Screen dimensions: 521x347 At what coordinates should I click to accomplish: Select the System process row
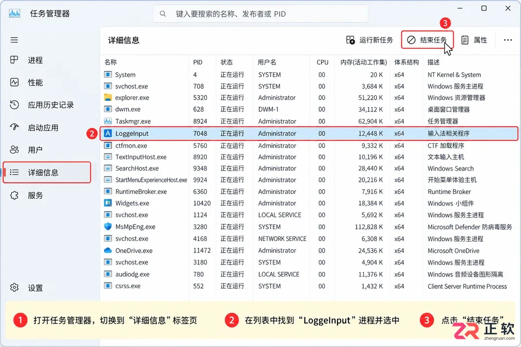(309, 75)
